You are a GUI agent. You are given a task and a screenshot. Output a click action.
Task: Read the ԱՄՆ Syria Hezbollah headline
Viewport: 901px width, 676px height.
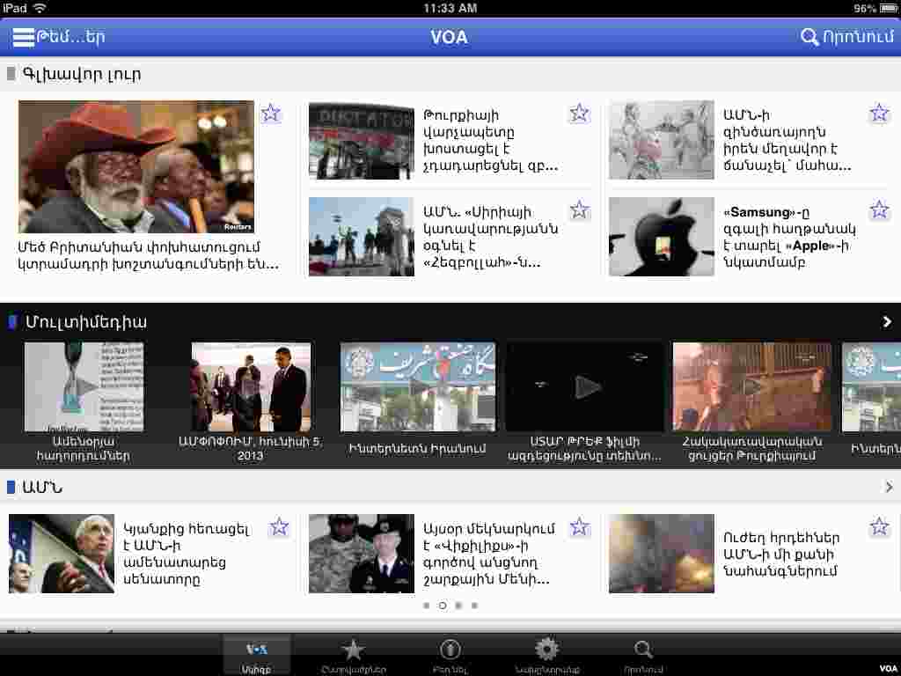coord(490,237)
